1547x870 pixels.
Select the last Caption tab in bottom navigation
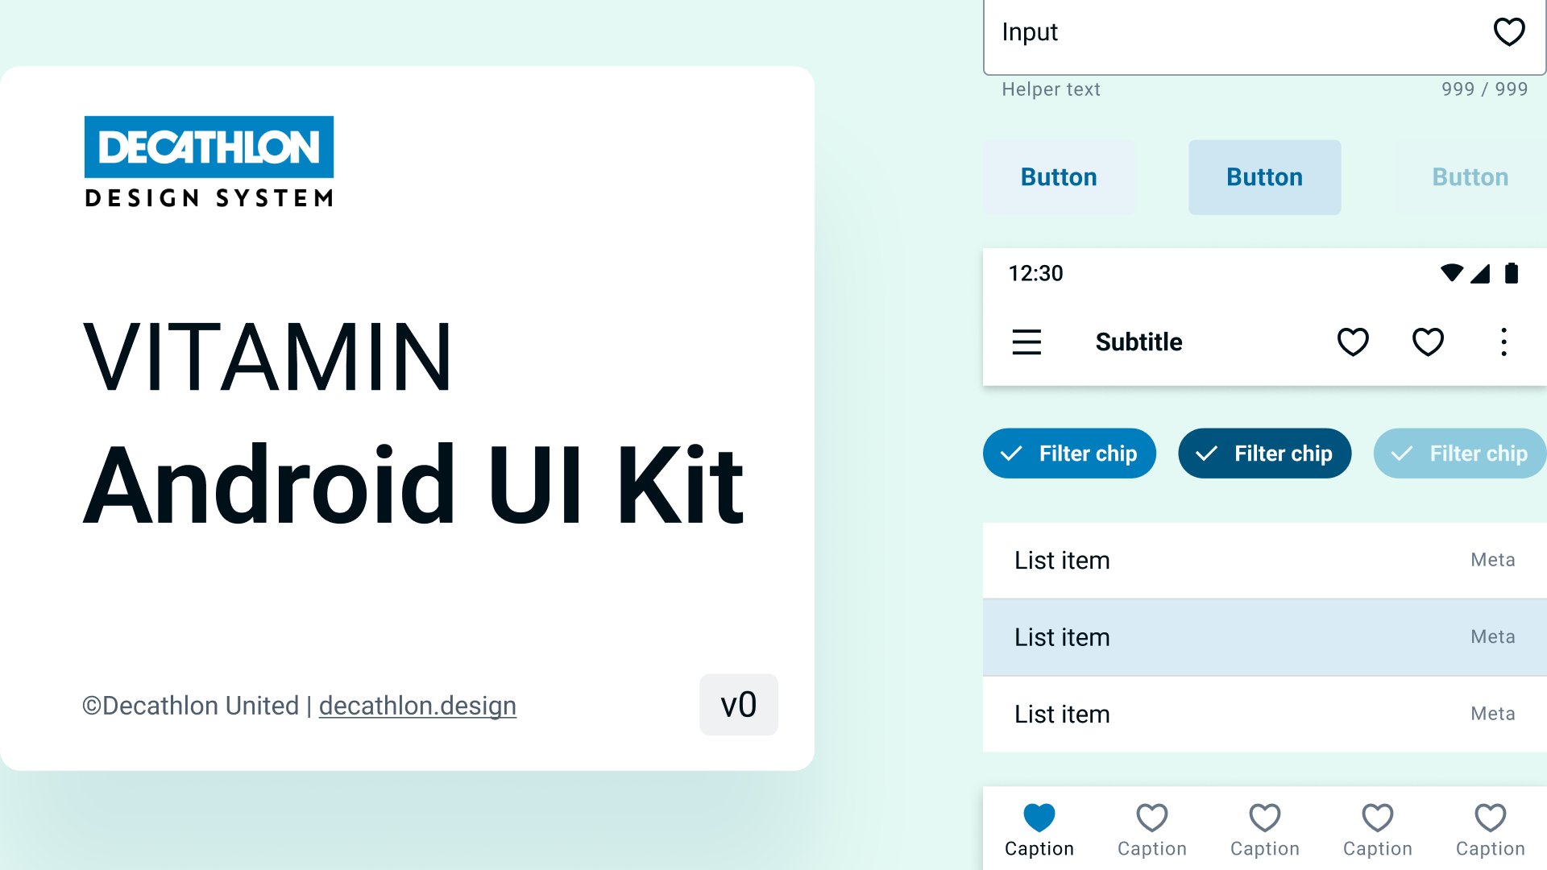(x=1490, y=830)
